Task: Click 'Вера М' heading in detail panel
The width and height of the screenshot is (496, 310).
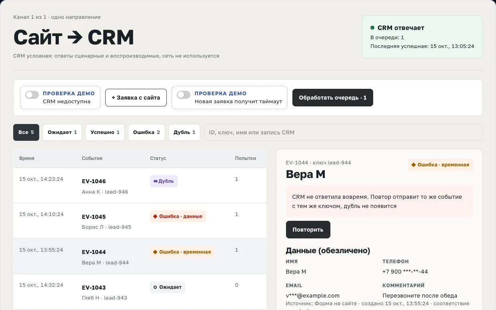Action: (x=306, y=174)
